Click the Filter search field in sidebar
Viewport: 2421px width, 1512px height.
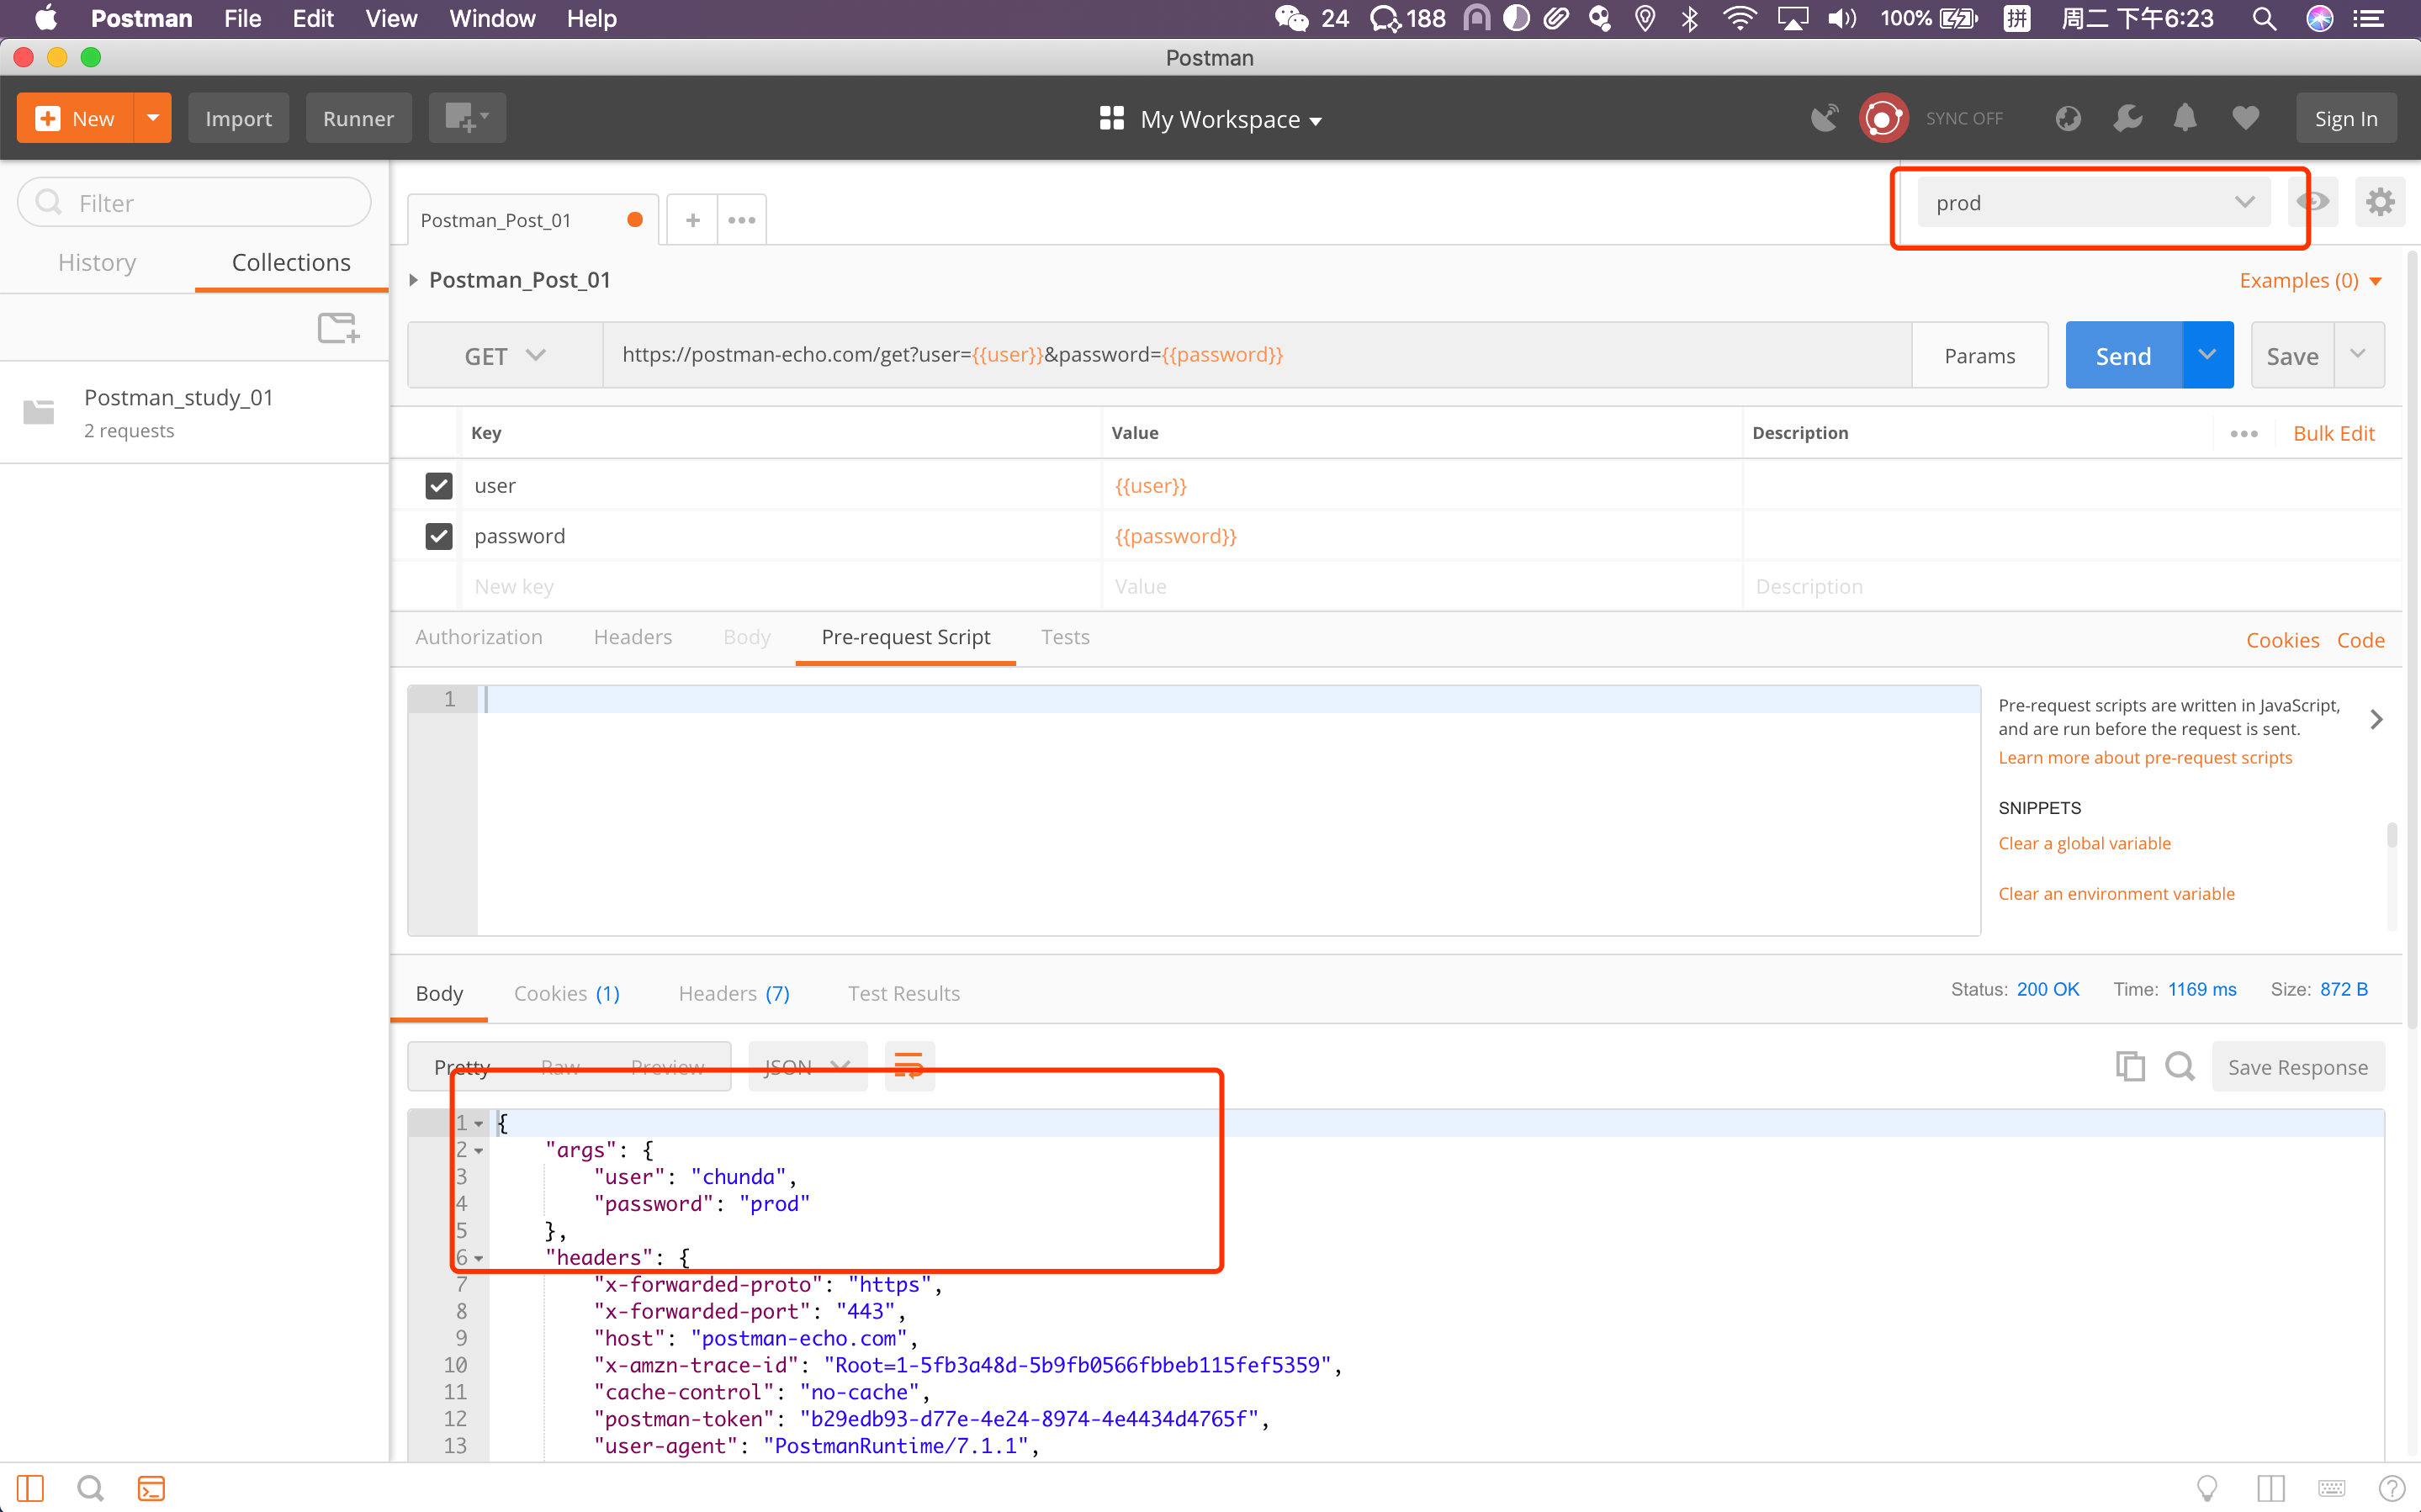[195, 203]
